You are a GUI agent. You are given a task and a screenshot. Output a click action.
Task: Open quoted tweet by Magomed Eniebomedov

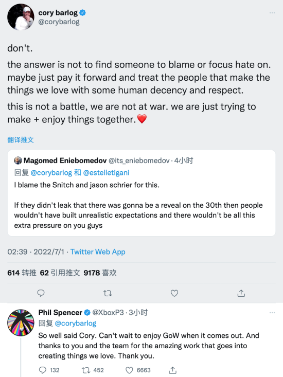click(141, 193)
